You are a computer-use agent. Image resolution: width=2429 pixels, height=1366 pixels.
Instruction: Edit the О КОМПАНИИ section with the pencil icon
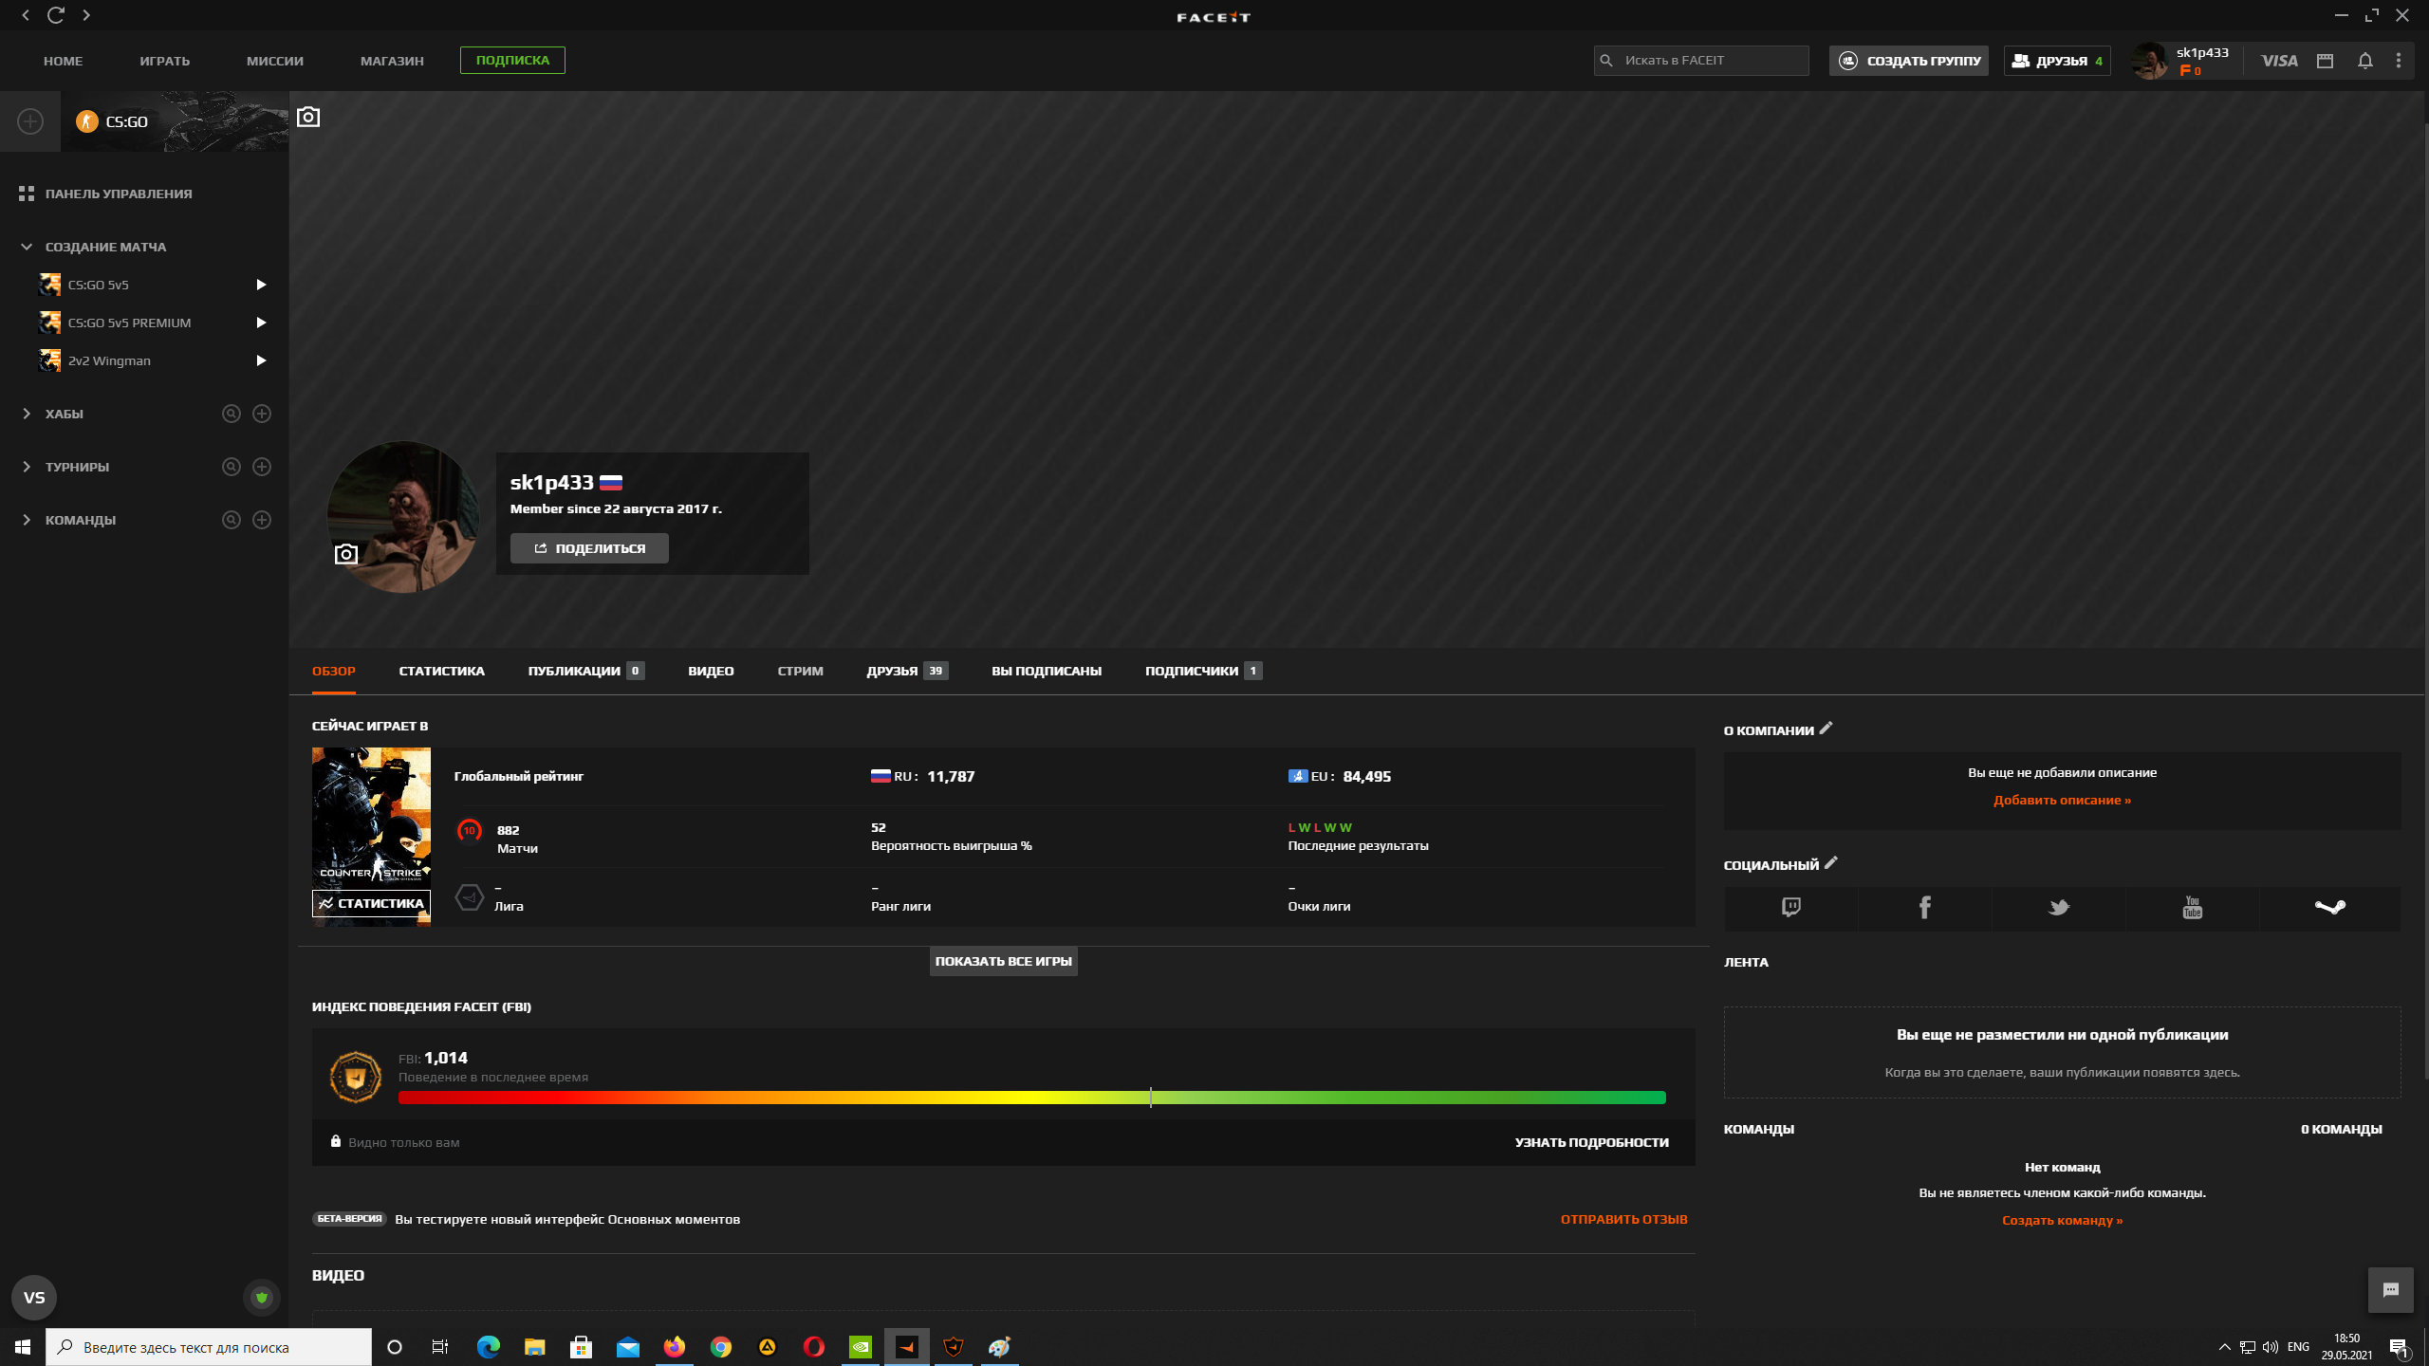pyautogui.click(x=1826, y=729)
